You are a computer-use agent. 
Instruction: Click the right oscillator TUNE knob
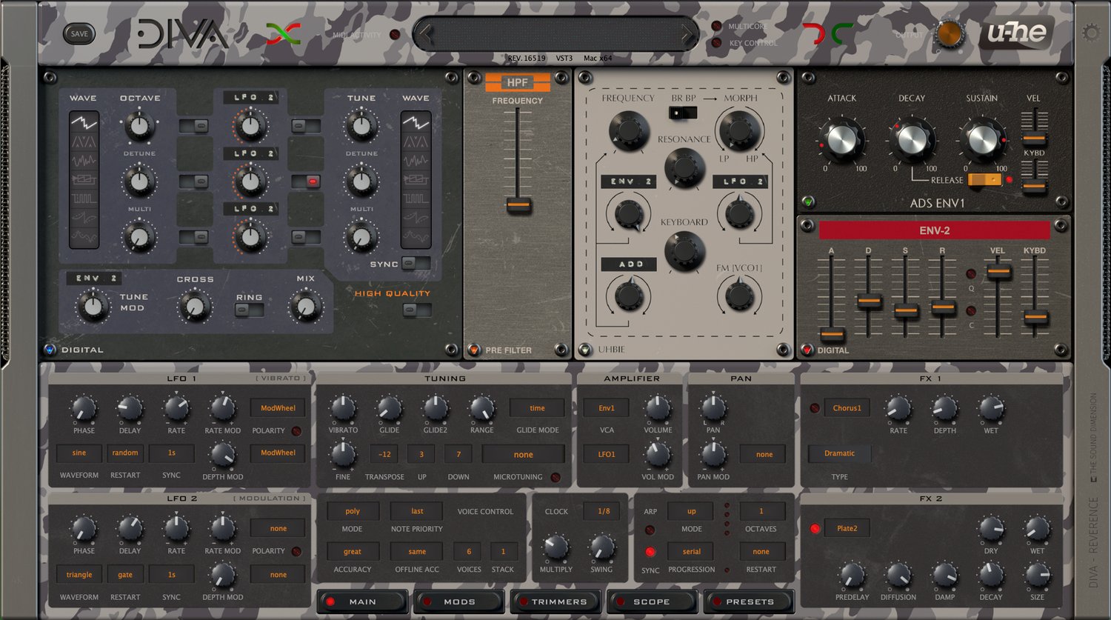(361, 127)
